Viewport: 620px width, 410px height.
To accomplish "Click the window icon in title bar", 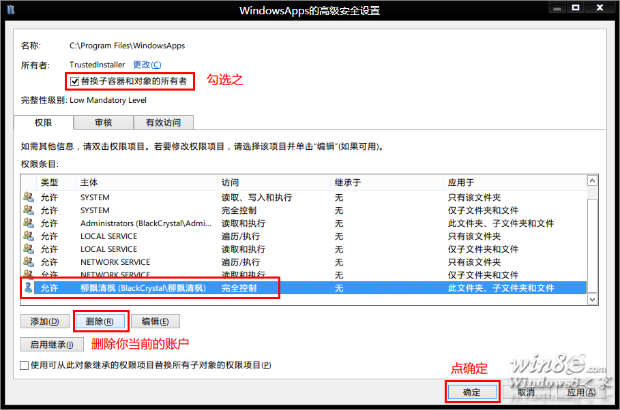I will coord(11,10).
